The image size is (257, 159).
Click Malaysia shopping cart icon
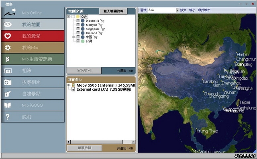click(100, 25)
